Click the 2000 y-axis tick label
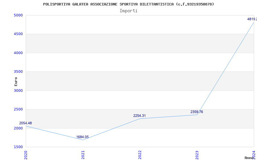 18,128
